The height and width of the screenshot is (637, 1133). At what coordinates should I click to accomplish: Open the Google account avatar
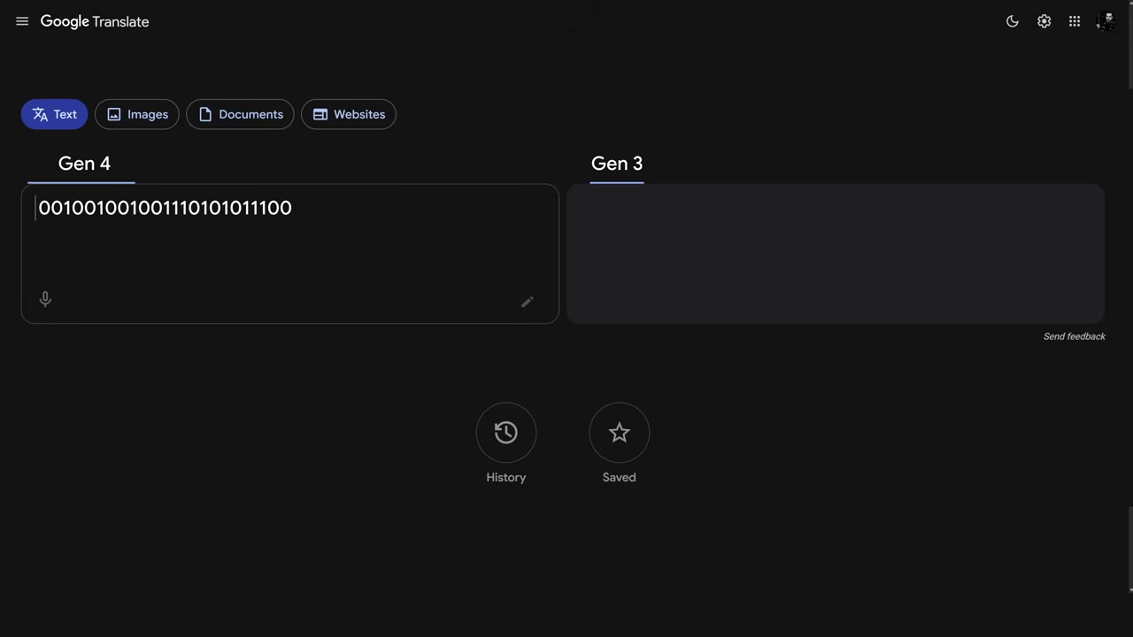(x=1106, y=21)
